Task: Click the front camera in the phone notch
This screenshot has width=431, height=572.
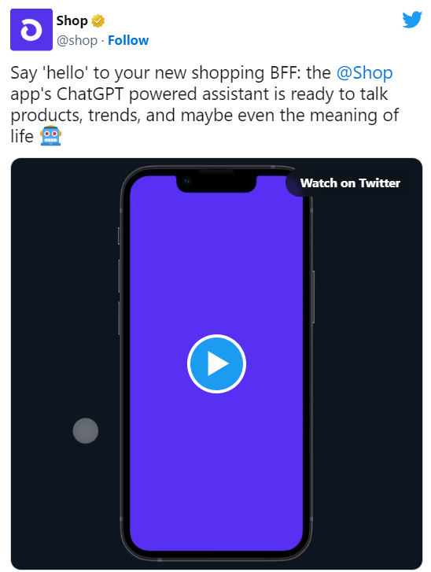Action: pyautogui.click(x=186, y=181)
